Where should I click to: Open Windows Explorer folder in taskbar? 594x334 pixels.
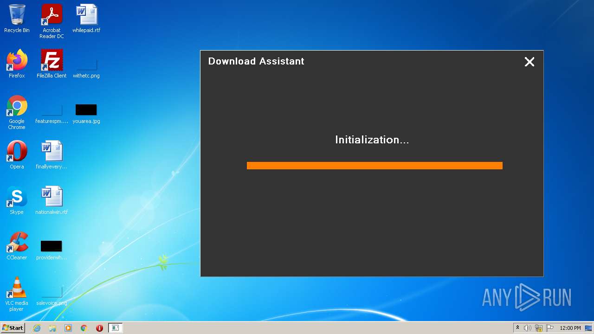click(52, 328)
